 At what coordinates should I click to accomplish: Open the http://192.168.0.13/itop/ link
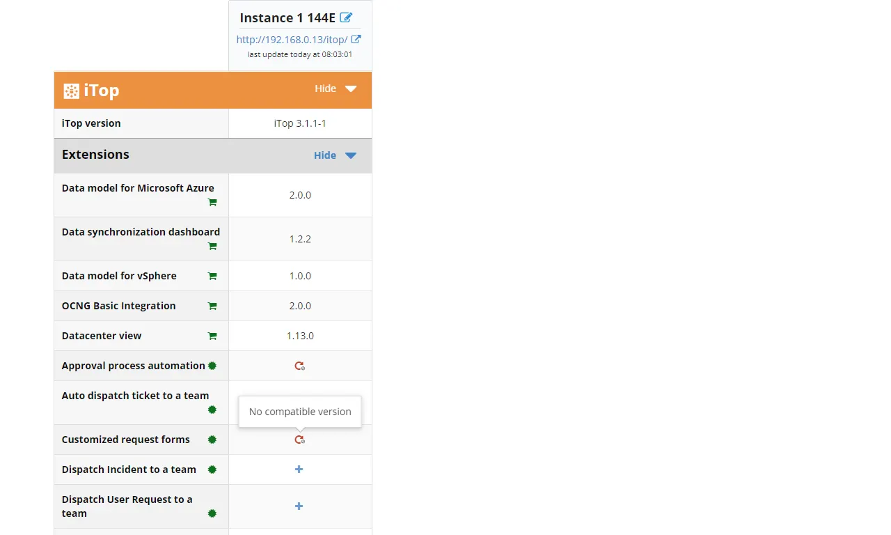pyautogui.click(x=292, y=40)
